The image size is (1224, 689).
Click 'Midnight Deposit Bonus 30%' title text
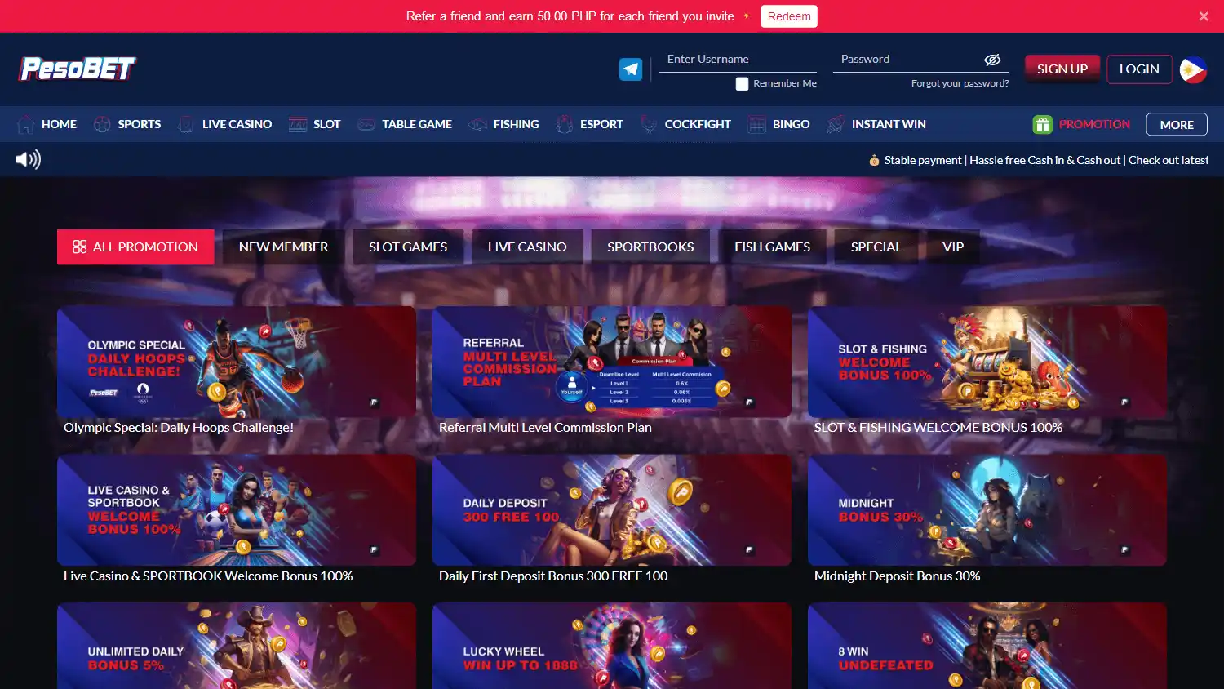coord(898,576)
